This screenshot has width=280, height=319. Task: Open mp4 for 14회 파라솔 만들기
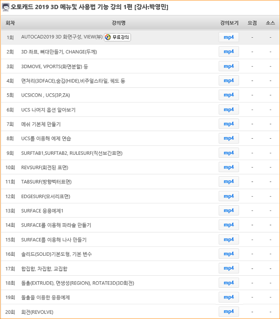point(229,225)
